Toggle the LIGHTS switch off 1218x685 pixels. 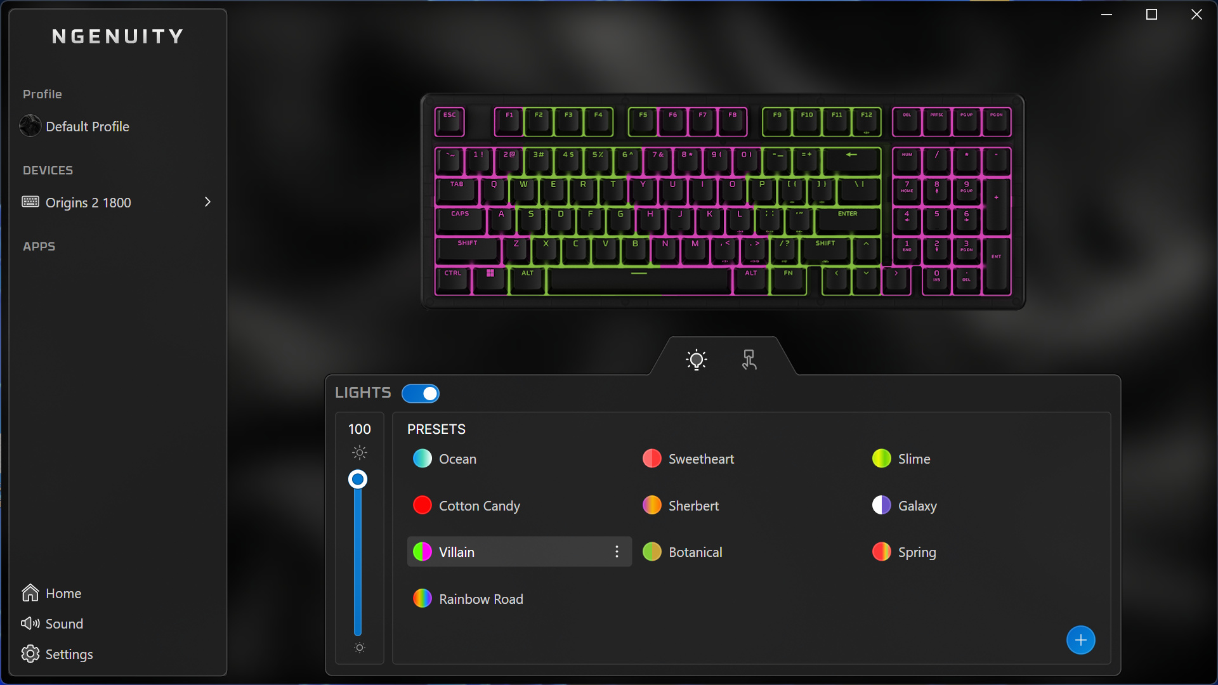click(x=421, y=393)
